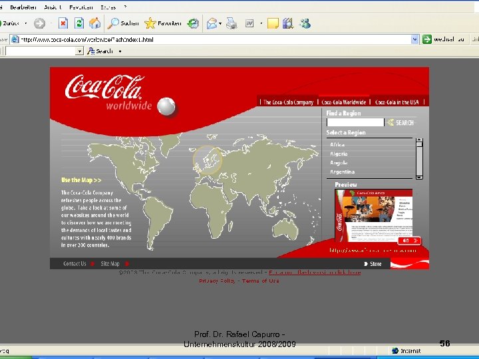Open the Site Map link
Viewport: 479px width, 359px height.
(110, 264)
